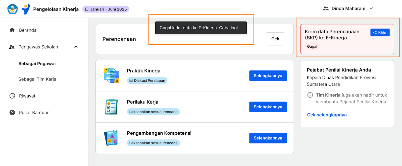Click the Kirim button to resend data
This screenshot has height=166, width=402.
(380, 33)
